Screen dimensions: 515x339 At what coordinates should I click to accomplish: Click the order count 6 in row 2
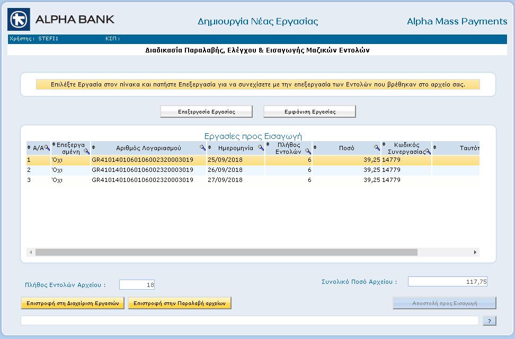[x=309, y=170]
